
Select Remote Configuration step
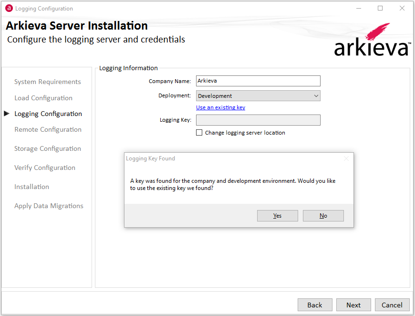[x=48, y=129]
